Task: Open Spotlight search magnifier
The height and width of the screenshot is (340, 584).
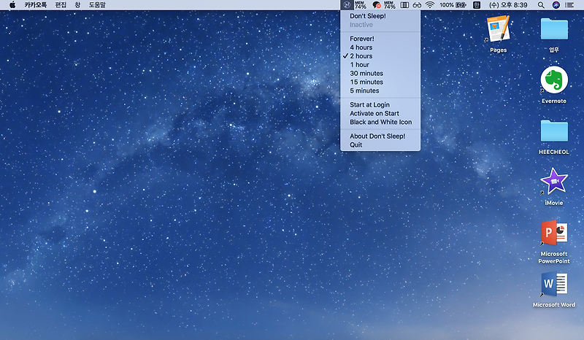Action: 541,5
